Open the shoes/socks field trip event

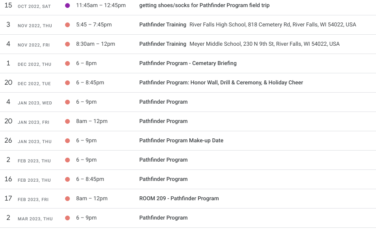point(204,6)
